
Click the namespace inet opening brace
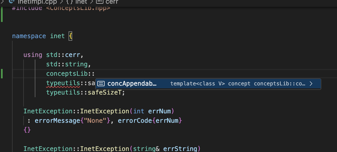(70, 36)
